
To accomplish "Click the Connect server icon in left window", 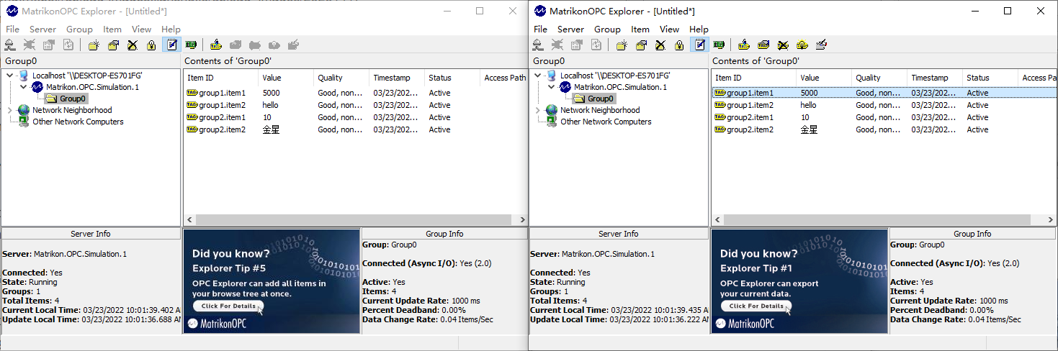I will click(10, 45).
